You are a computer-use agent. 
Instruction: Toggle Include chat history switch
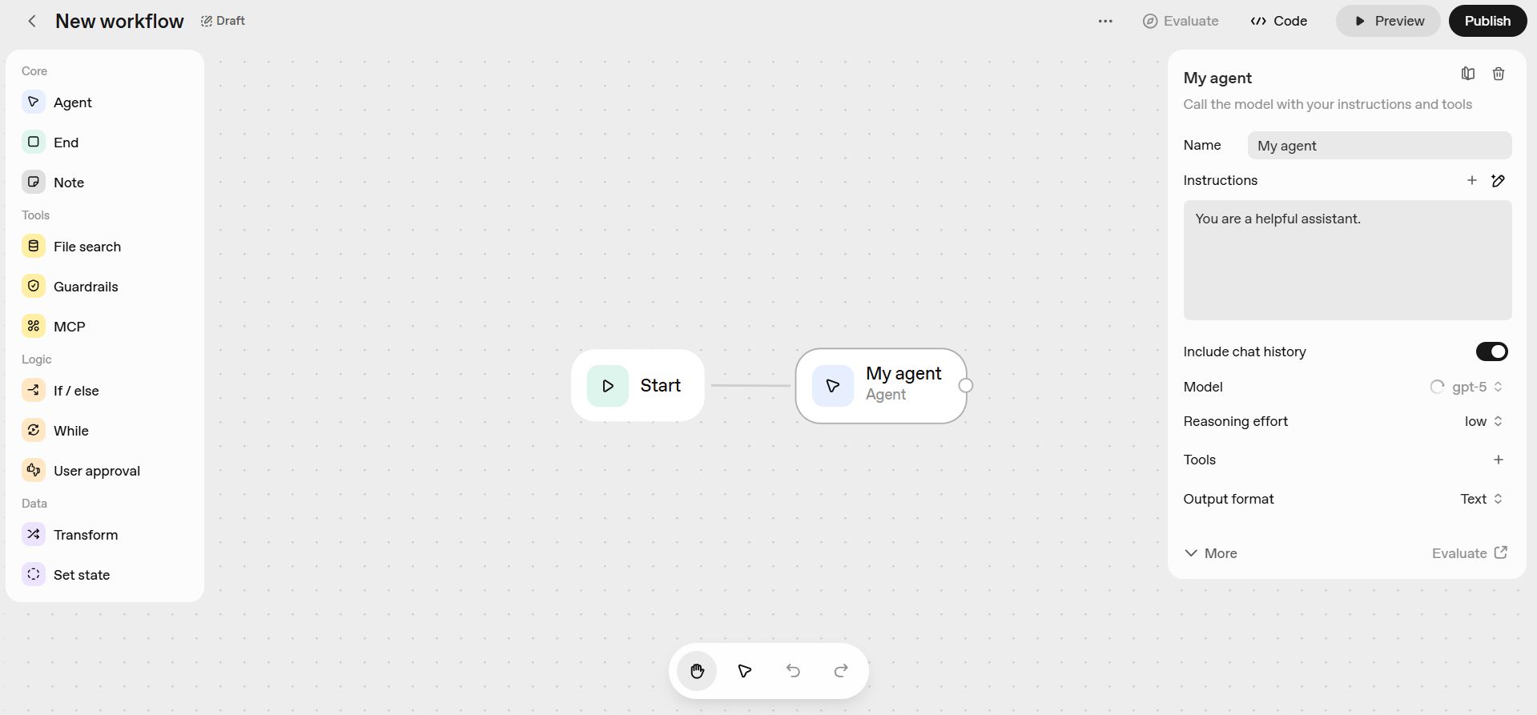1491,351
